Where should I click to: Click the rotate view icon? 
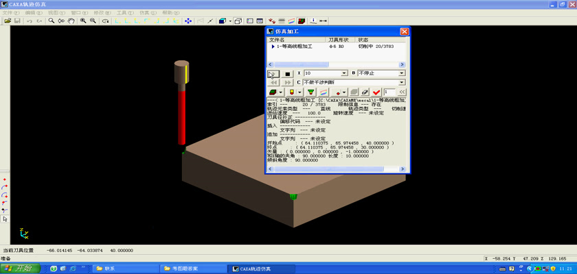[x=106, y=21]
